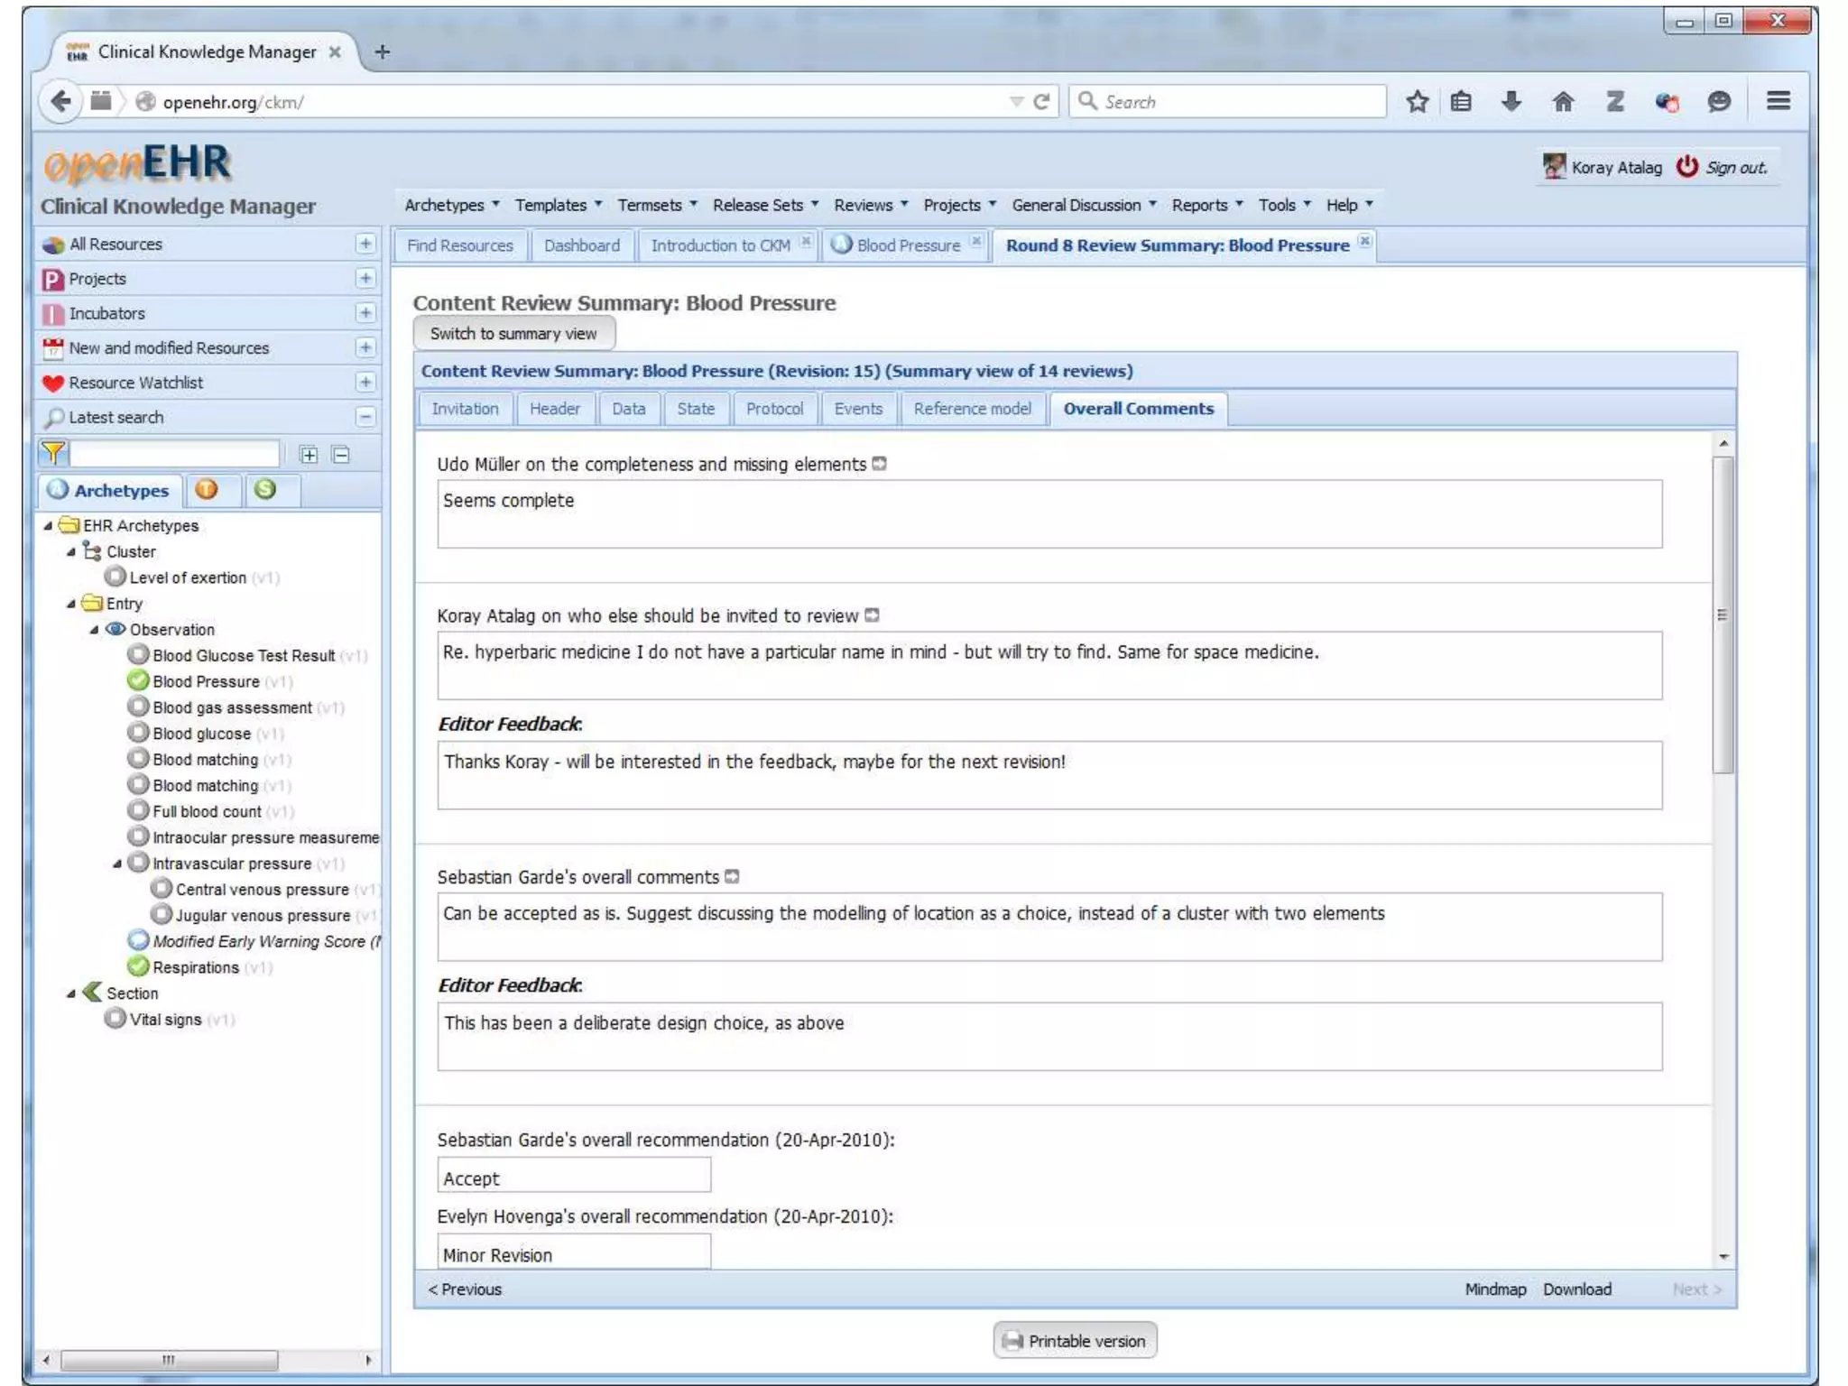Select Blood Pressure archetype in tree
The height and width of the screenshot is (1386, 1848).
pyautogui.click(x=206, y=681)
